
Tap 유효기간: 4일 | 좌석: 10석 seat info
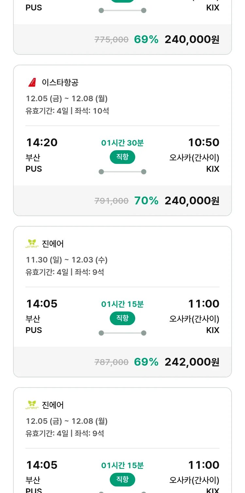pyautogui.click(x=67, y=111)
